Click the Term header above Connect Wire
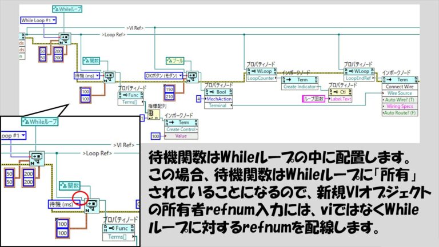The image size is (439, 247). [x=400, y=80]
